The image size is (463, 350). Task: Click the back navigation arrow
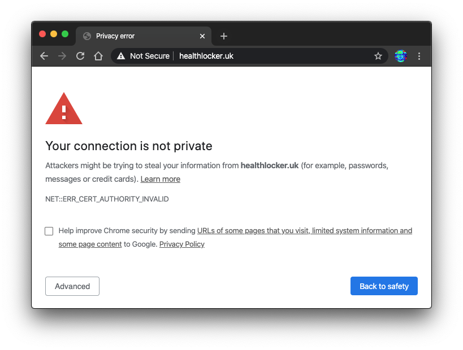coord(44,56)
